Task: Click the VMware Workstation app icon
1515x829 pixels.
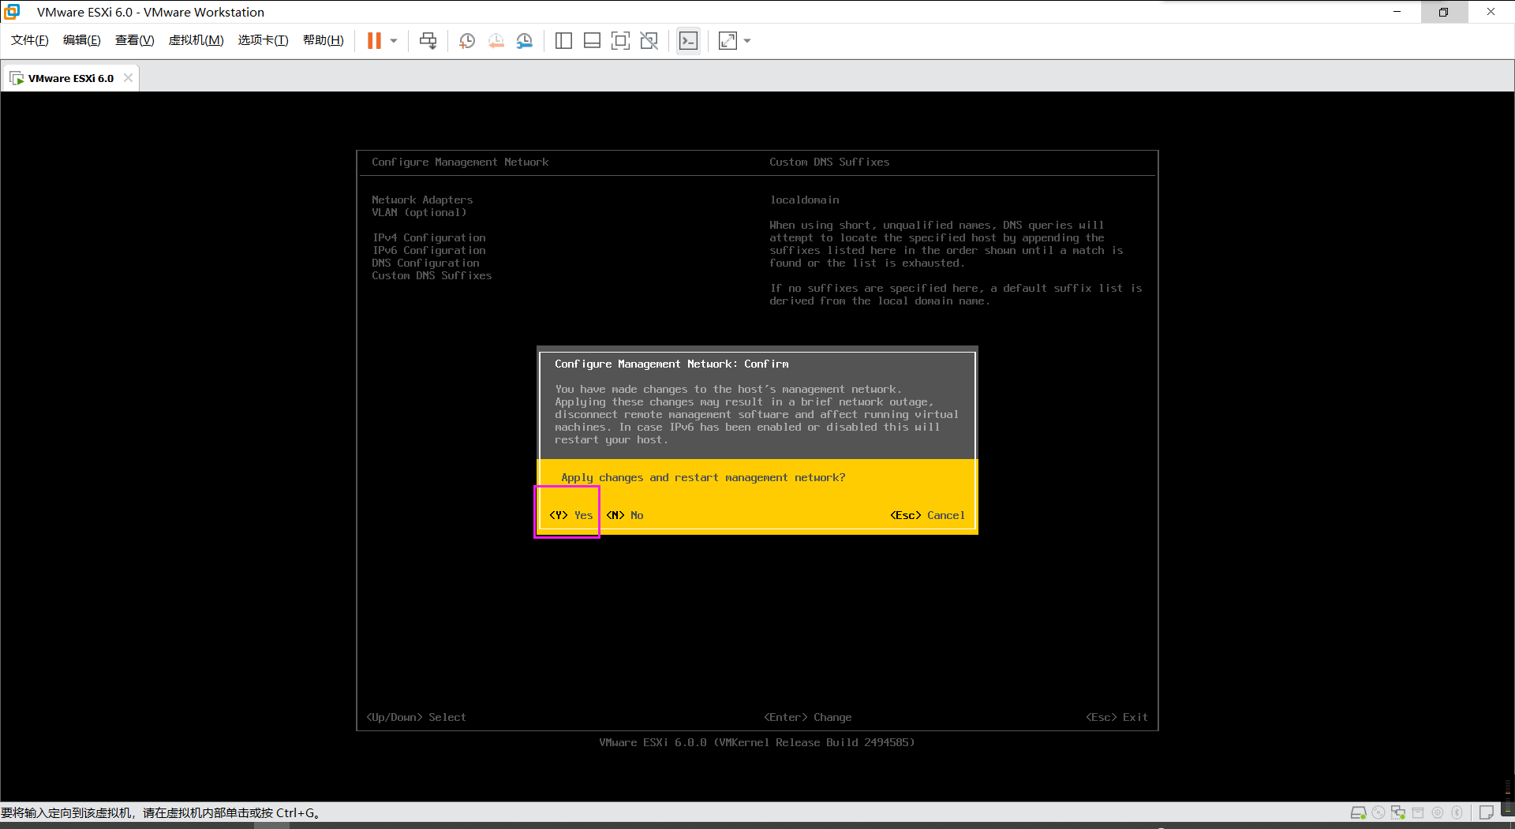Action: pos(12,12)
